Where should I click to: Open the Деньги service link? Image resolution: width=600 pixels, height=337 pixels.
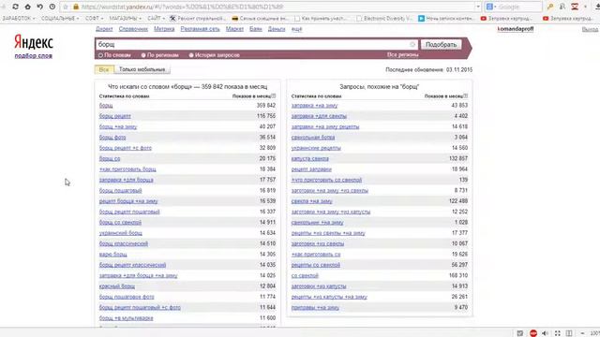pos(277,29)
